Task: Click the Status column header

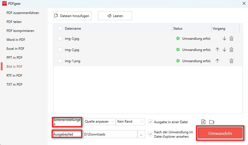Action: click(178, 29)
